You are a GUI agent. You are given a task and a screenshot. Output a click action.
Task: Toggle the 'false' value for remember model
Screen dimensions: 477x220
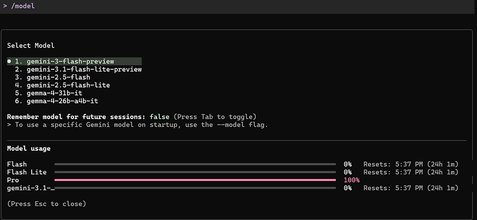click(159, 117)
